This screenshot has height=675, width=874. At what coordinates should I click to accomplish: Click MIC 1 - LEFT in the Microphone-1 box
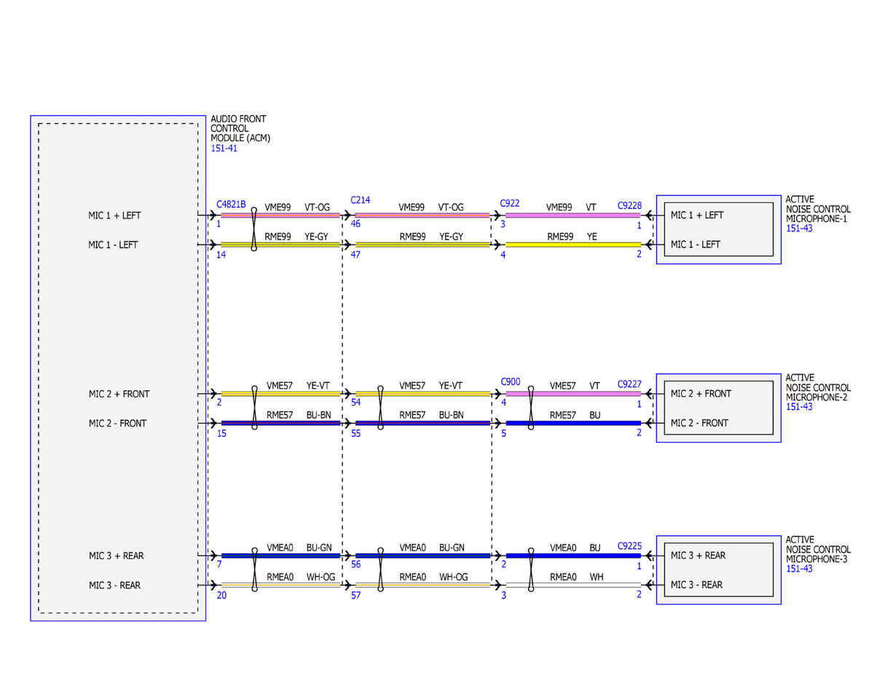(695, 244)
